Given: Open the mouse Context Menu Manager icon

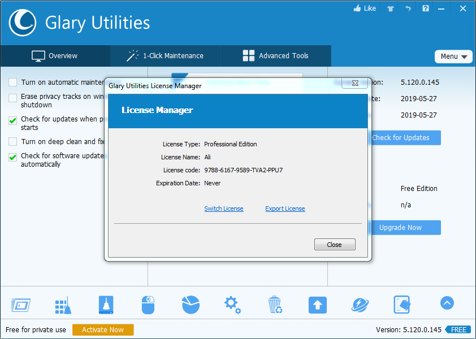Looking at the screenshot, I should tap(148, 305).
